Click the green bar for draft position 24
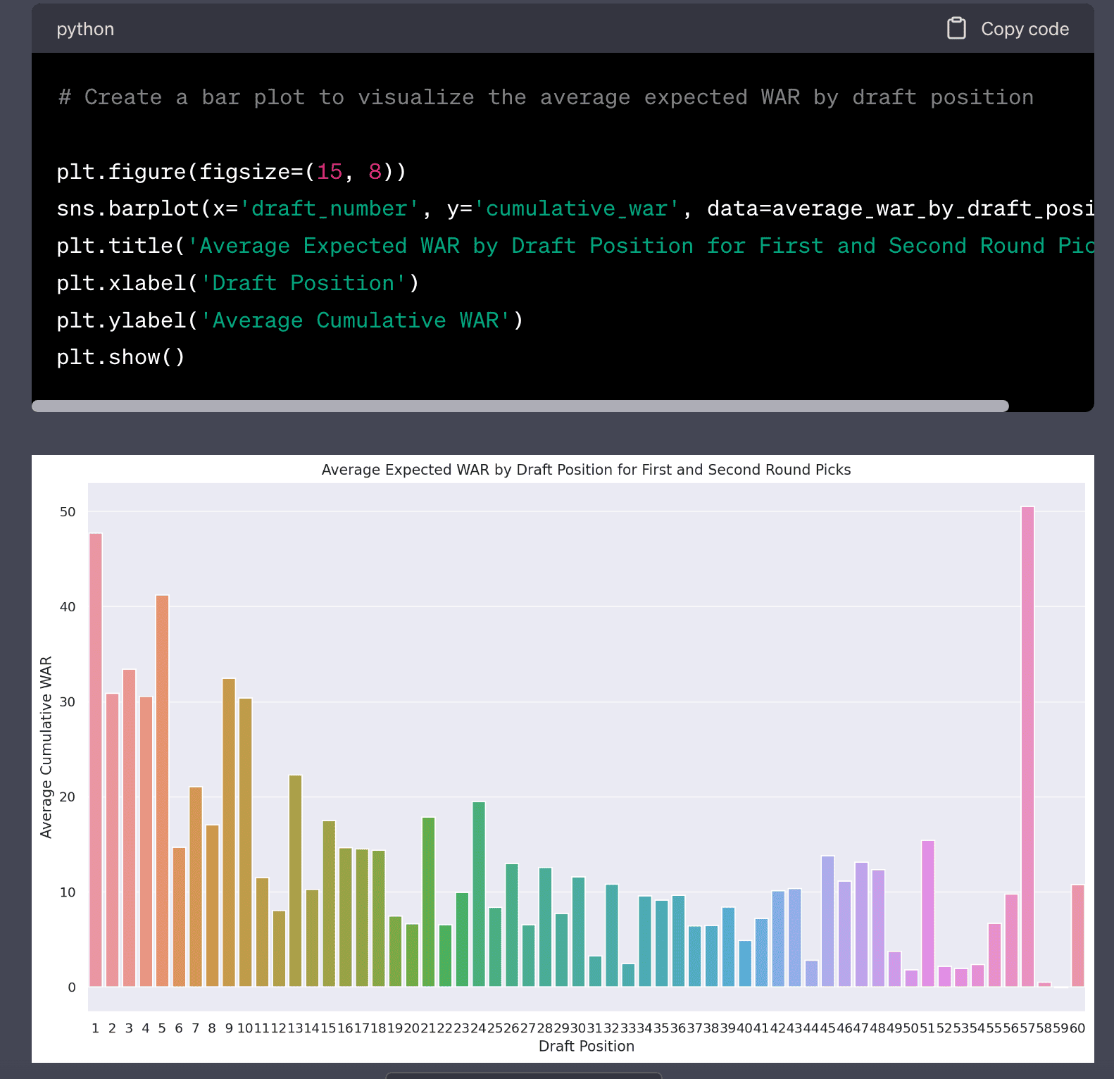The height and width of the screenshot is (1079, 1114). [x=479, y=893]
